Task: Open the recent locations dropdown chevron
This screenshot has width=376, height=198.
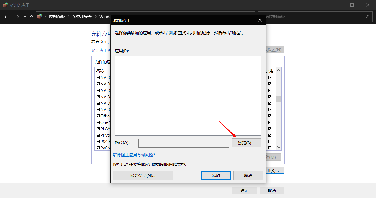Action: tap(25, 17)
